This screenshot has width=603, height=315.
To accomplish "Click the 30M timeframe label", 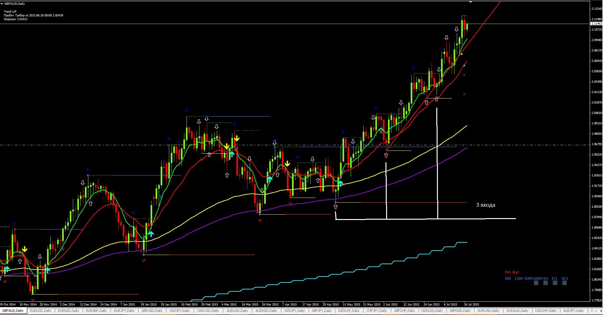I will click(528, 278).
